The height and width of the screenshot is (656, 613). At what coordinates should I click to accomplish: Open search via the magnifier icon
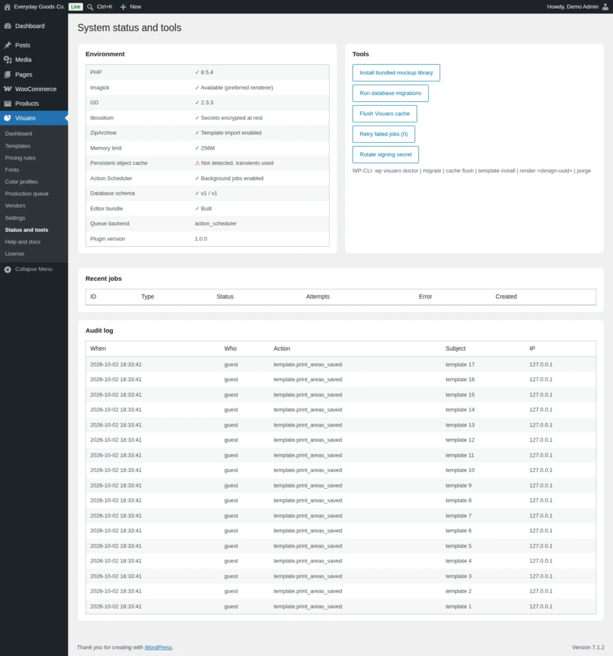[90, 6]
